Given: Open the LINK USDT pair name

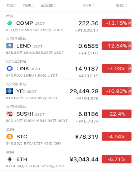Looking at the screenshot, I should tap(29, 68).
